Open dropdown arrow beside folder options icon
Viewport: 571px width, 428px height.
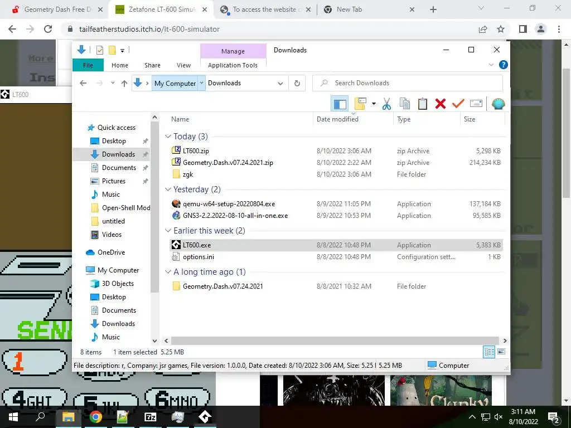[x=374, y=104]
